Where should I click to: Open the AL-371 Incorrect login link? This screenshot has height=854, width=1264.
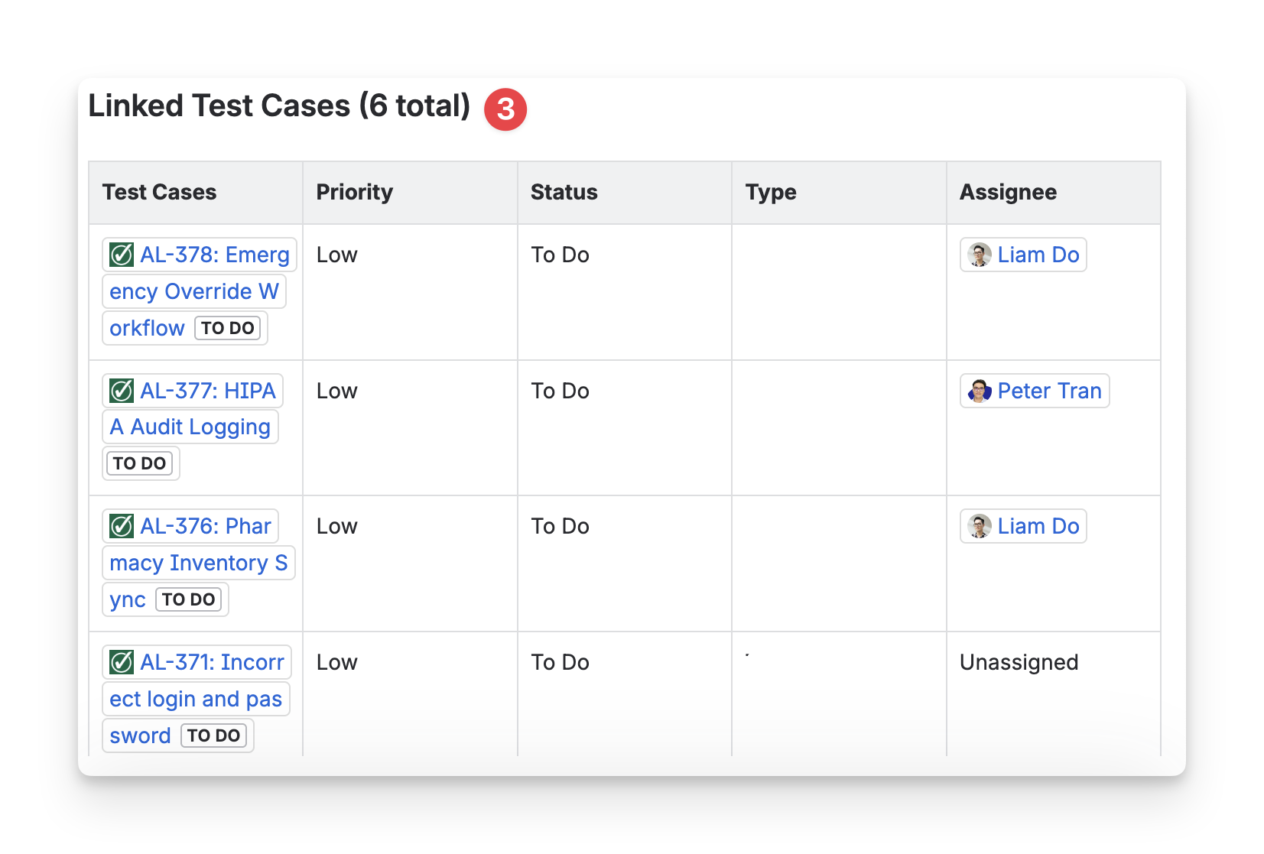tap(212, 662)
